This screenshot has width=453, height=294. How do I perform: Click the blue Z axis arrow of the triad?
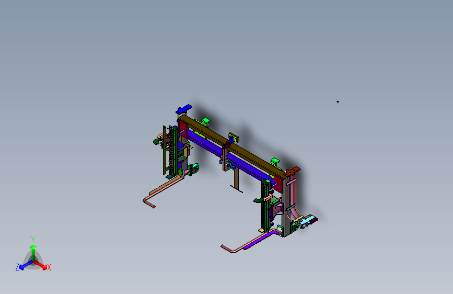click(26, 265)
